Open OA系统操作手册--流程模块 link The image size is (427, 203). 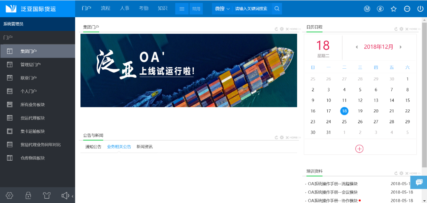point(333,184)
